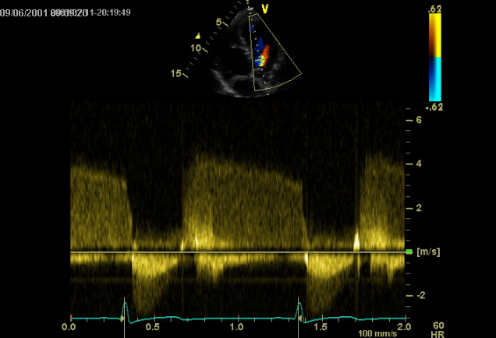Click the first ECG QRS spike
This screenshot has width=496, height=338.
coord(123,312)
